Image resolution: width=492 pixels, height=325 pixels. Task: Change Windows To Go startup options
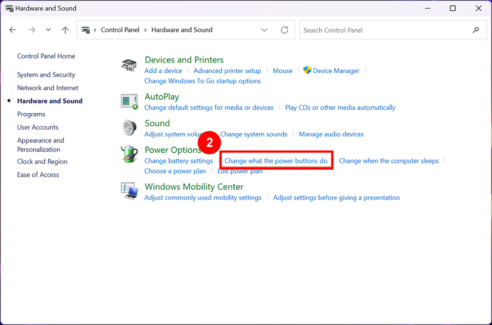point(202,81)
